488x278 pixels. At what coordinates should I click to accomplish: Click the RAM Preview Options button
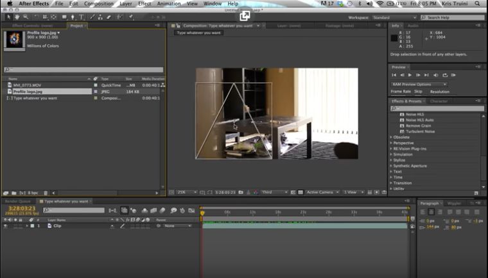pos(419,84)
